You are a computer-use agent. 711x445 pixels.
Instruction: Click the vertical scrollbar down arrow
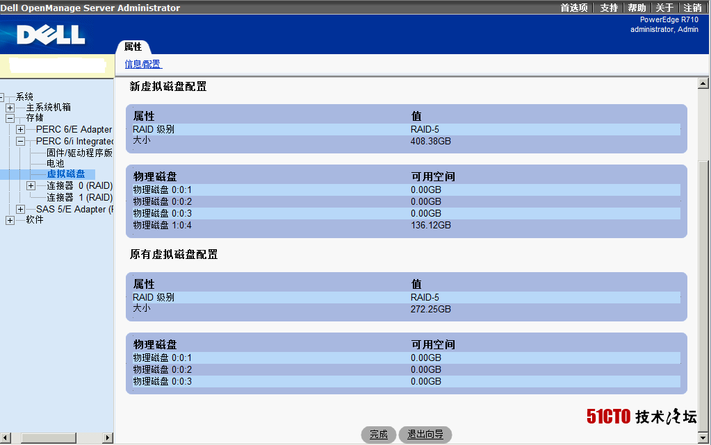(x=703, y=438)
